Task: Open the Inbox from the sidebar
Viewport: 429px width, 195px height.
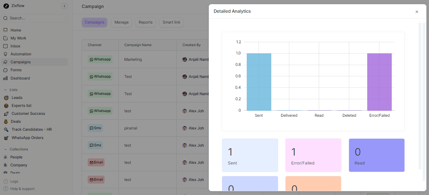Action: point(15,46)
